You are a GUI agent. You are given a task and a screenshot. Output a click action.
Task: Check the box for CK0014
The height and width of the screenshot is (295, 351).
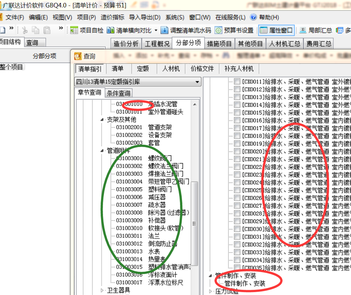tap(237, 105)
